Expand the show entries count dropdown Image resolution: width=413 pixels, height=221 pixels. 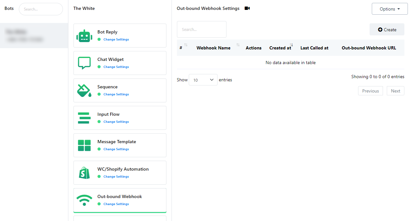(203, 80)
